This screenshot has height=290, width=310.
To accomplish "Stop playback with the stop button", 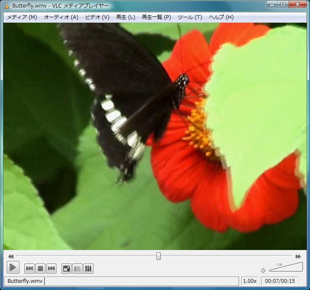I will [x=40, y=269].
